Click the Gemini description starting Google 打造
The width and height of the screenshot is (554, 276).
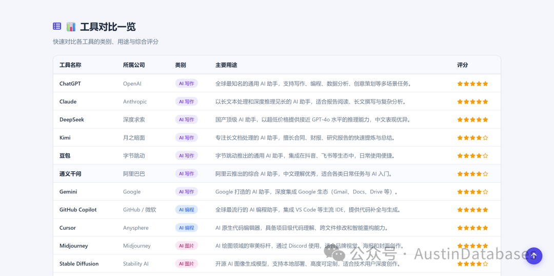coord(307,192)
